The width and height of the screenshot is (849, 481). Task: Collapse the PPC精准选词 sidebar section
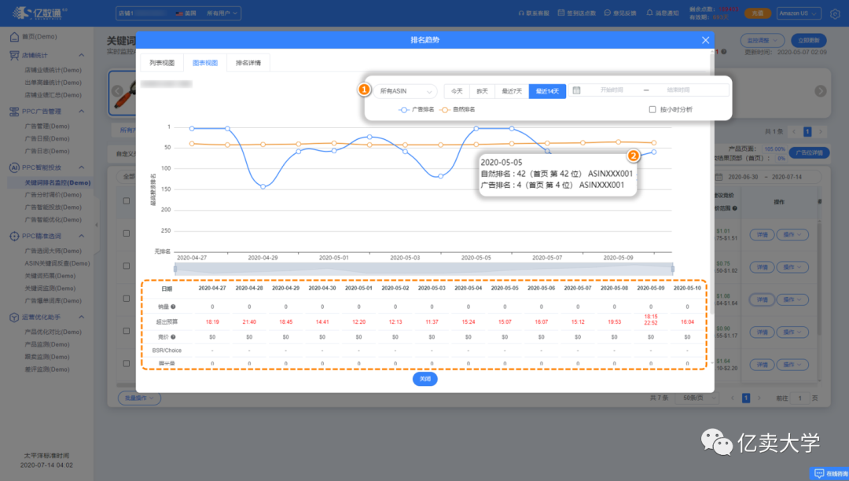coord(81,237)
